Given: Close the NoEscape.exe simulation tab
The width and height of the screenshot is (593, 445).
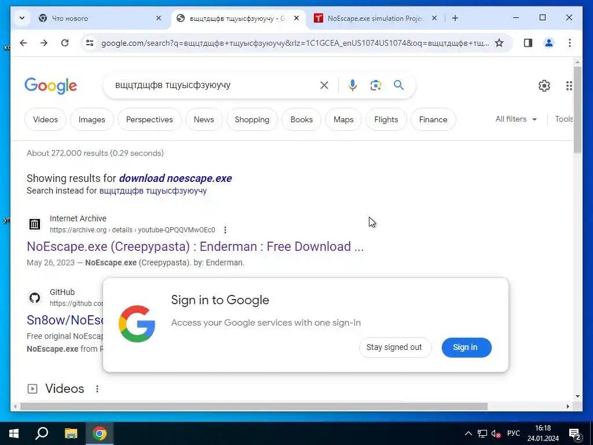Looking at the screenshot, I should click(434, 18).
